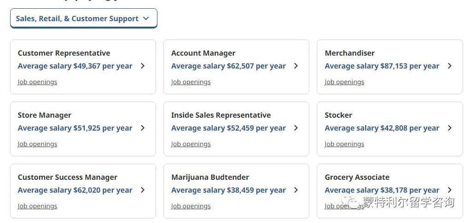Open Job openings under Inside Sales Representative
The width and height of the screenshot is (470, 223).
[191, 144]
